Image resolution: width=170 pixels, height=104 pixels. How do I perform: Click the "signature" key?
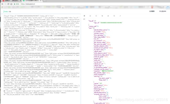coord(97,71)
